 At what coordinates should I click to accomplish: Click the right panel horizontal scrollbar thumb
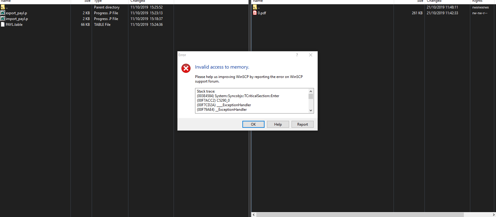360,215
